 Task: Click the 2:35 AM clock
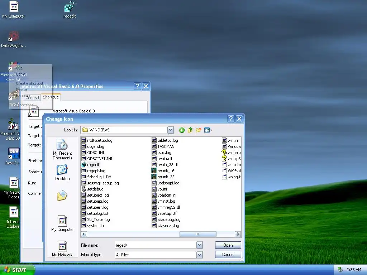pyautogui.click(x=354, y=270)
